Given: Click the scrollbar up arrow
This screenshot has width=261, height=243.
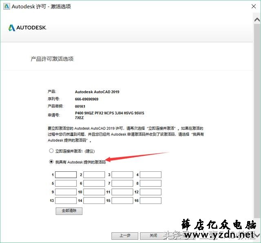Looking at the screenshot, I should [x=257, y=20].
